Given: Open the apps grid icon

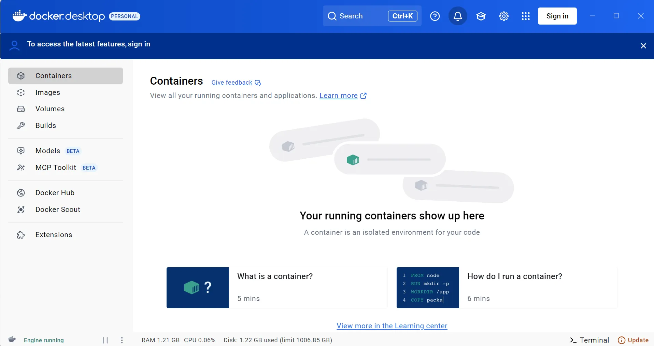Looking at the screenshot, I should click(526, 16).
